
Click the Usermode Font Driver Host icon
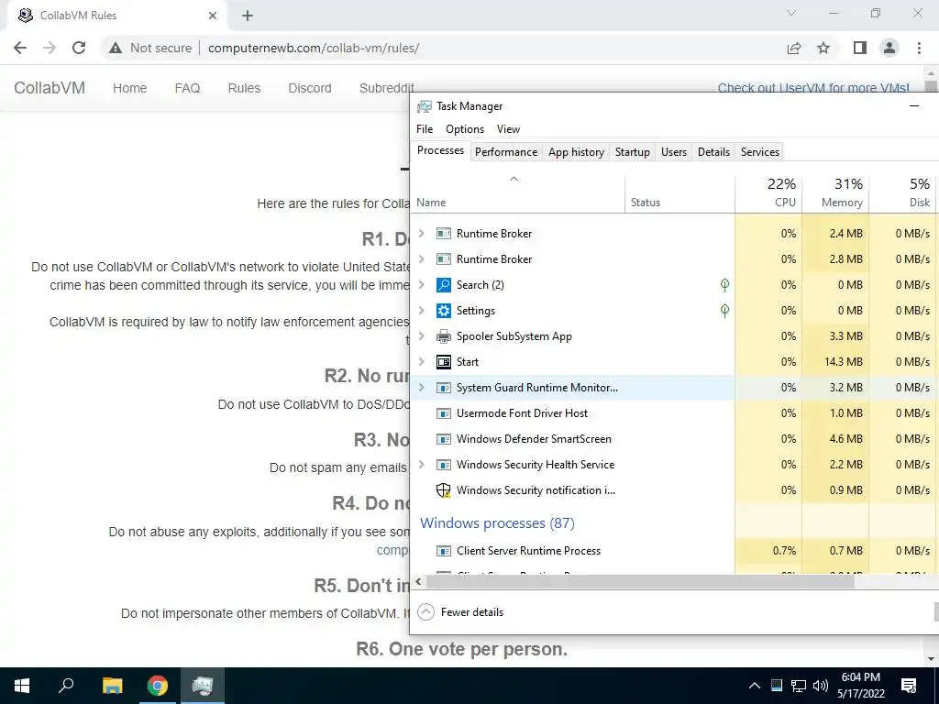443,413
